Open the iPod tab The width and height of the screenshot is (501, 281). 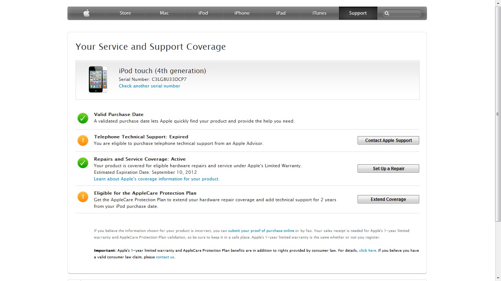tap(203, 13)
